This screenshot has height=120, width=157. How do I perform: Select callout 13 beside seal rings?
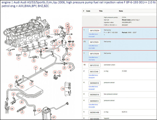[x=63, y=89]
